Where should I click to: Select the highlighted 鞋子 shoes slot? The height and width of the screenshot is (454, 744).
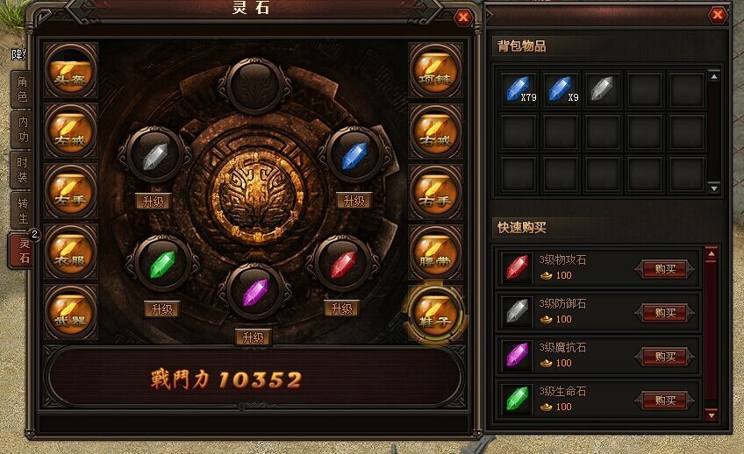435,312
